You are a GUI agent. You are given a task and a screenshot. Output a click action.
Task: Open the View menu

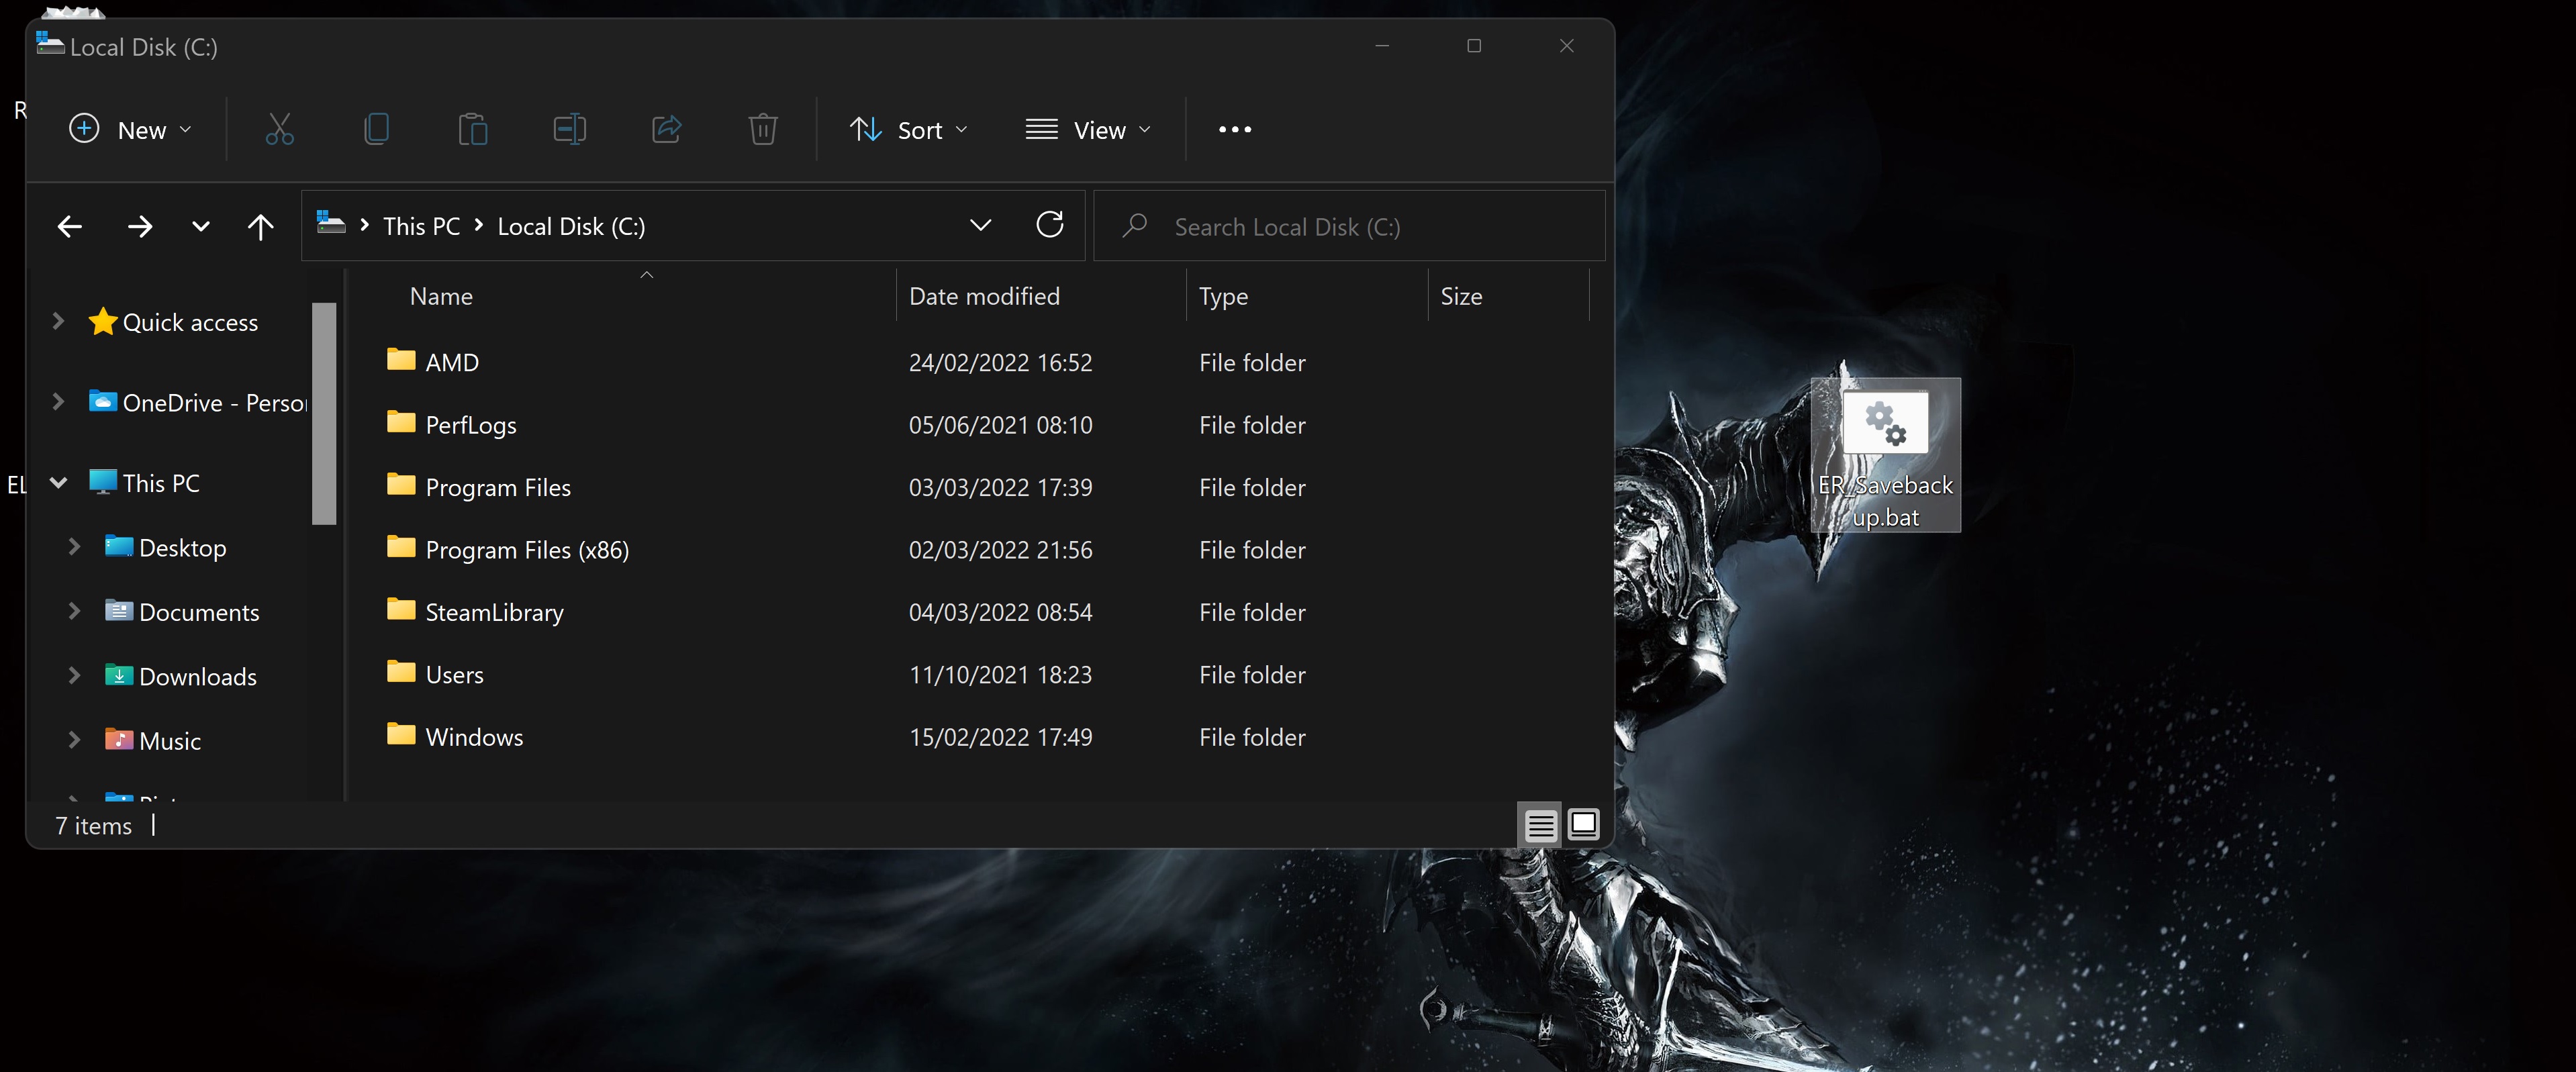[1088, 130]
